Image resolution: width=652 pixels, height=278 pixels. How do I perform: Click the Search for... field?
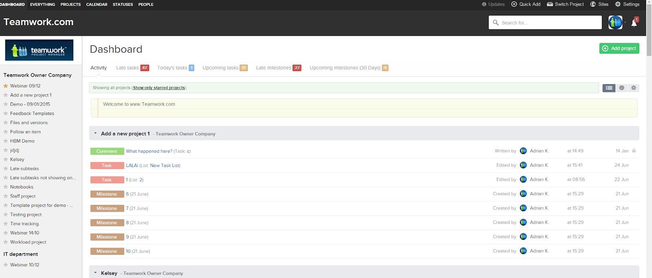click(x=545, y=22)
